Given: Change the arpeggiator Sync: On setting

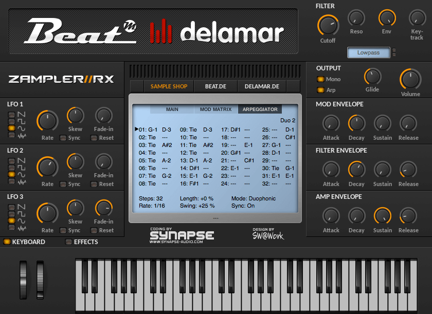Looking at the screenshot, I should coord(243,206).
